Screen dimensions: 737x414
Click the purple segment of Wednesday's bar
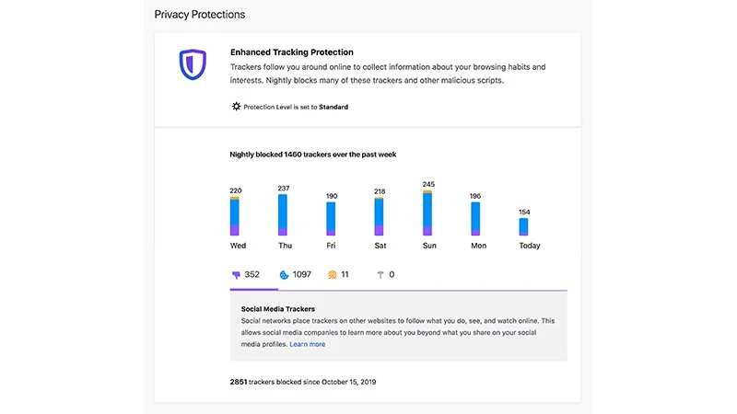(x=235, y=230)
